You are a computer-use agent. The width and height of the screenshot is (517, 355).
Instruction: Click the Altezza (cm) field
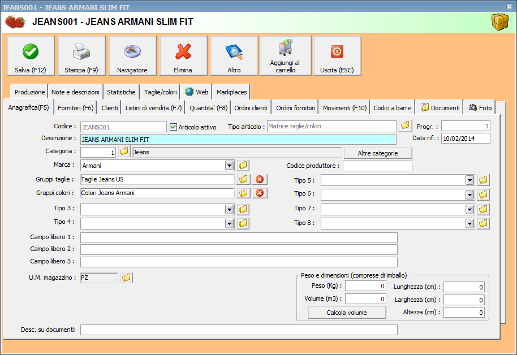click(x=464, y=312)
